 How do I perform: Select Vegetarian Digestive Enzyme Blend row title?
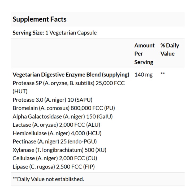71,75
